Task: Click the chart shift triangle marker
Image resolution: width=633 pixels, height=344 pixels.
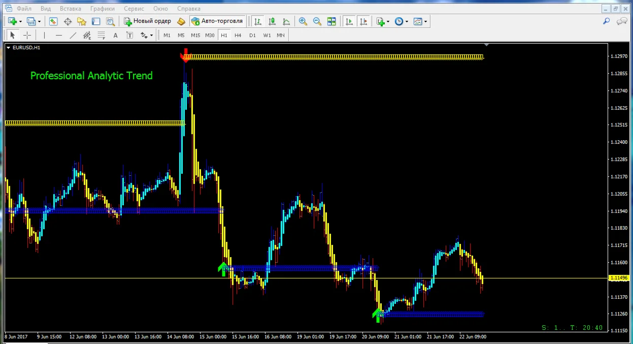Action: point(486,46)
